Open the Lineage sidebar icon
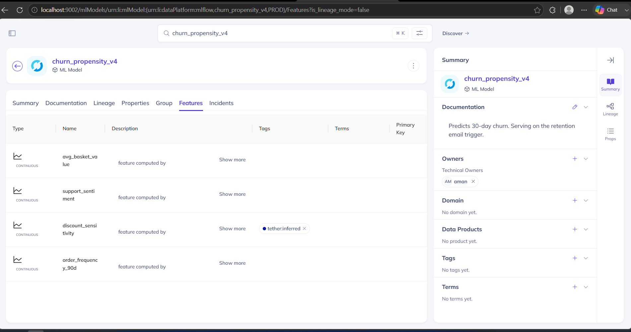This screenshot has height=332, width=631. [x=610, y=109]
